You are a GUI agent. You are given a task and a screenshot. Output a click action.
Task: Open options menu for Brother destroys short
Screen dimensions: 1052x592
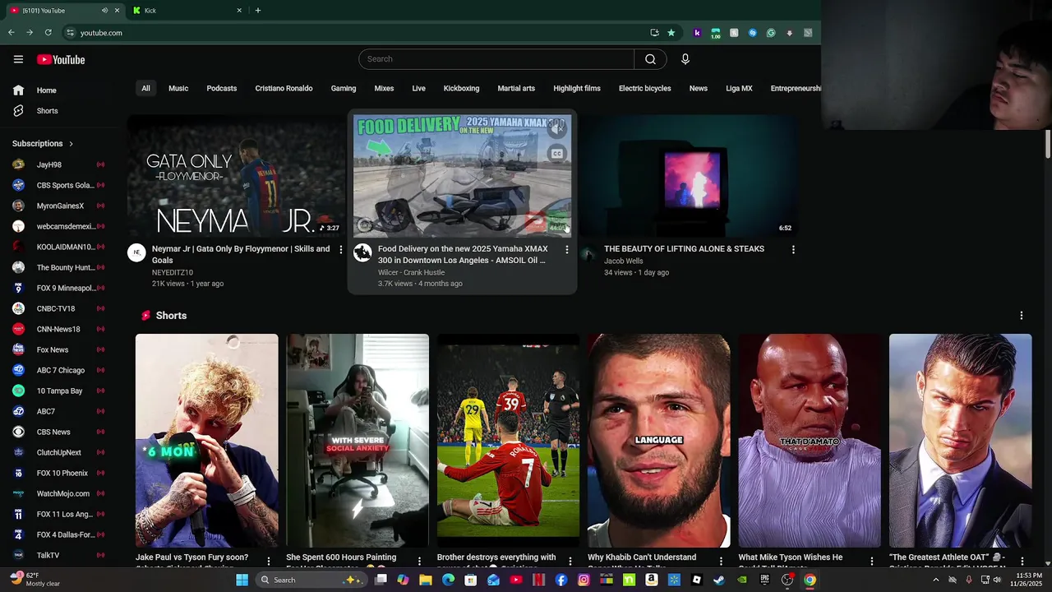(570, 561)
